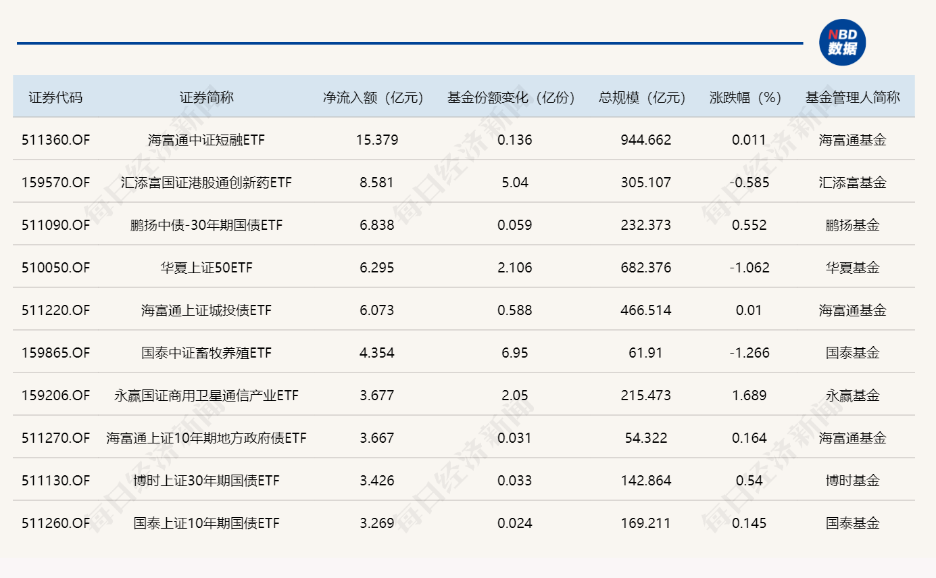Click 海富通基金 manager name
Viewport: 936px width, 578px height.
(x=854, y=139)
